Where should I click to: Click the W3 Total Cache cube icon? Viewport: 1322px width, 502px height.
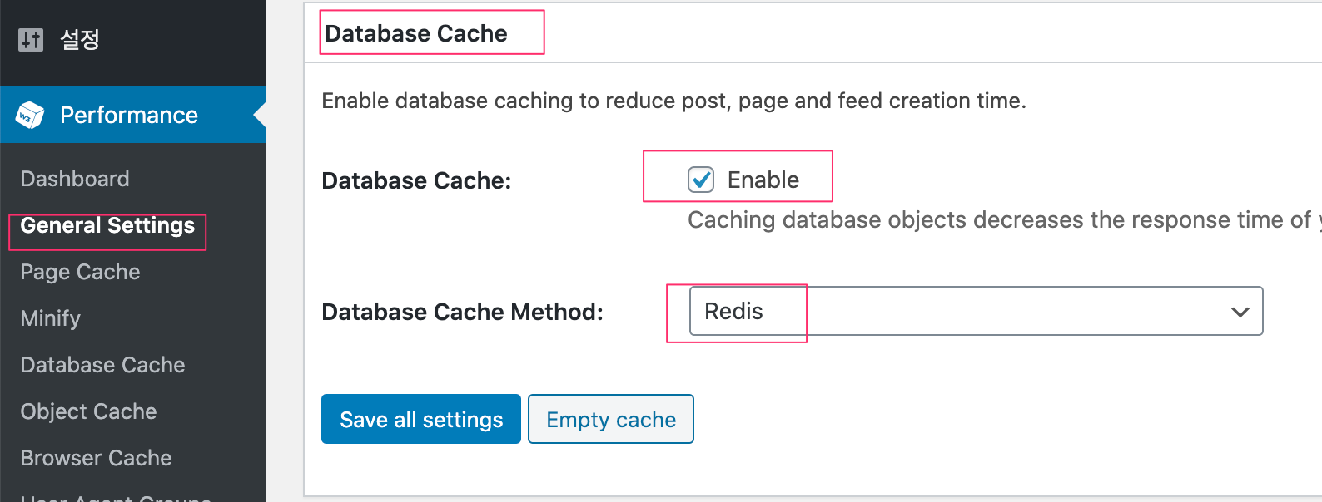pos(30,116)
